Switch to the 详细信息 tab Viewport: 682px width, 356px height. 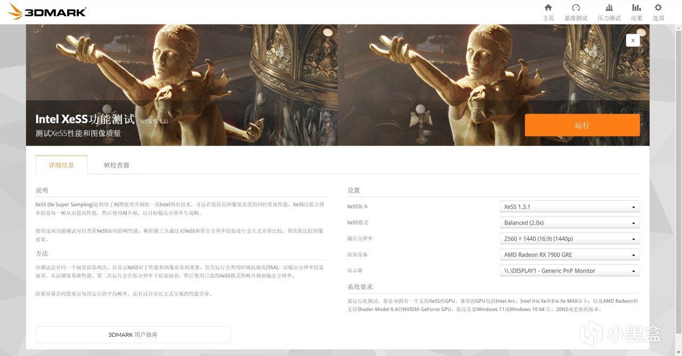point(61,165)
